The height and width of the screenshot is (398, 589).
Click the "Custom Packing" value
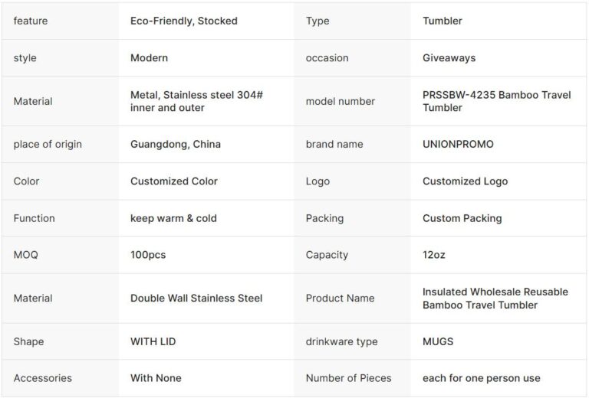pos(462,218)
